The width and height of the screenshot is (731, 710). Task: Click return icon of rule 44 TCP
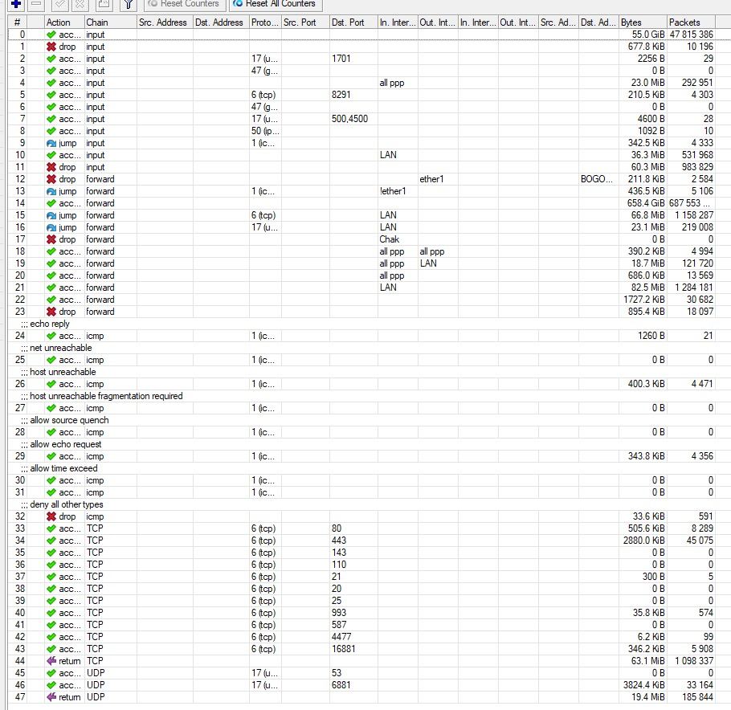coord(51,661)
